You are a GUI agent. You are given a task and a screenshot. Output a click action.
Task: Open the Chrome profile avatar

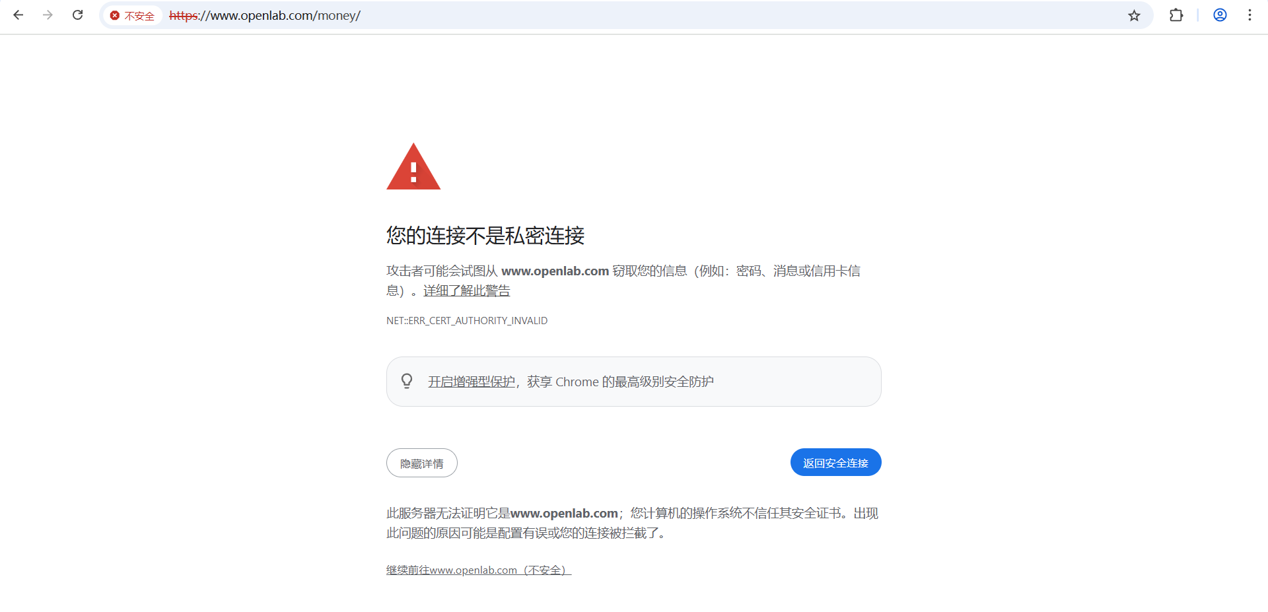(x=1220, y=15)
